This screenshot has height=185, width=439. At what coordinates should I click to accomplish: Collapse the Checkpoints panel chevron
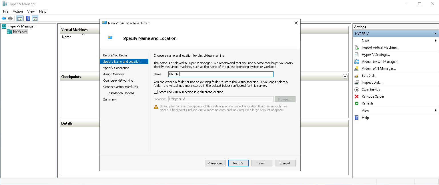point(345,76)
